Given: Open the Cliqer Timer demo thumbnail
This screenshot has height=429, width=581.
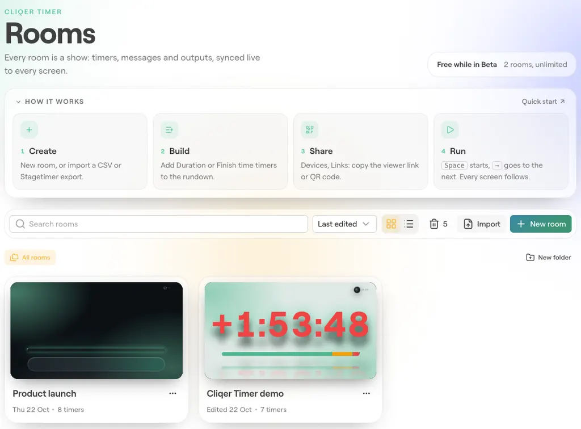Looking at the screenshot, I should point(290,330).
